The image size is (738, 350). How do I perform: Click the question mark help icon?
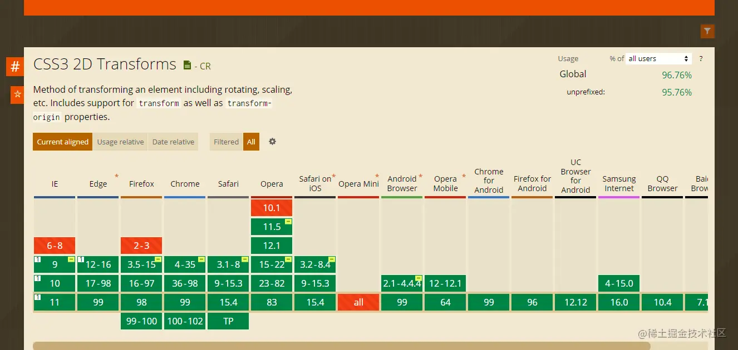pyautogui.click(x=701, y=58)
